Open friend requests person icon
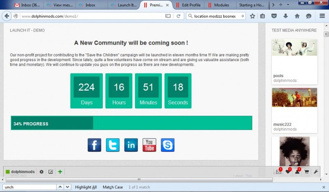 [297, 172]
